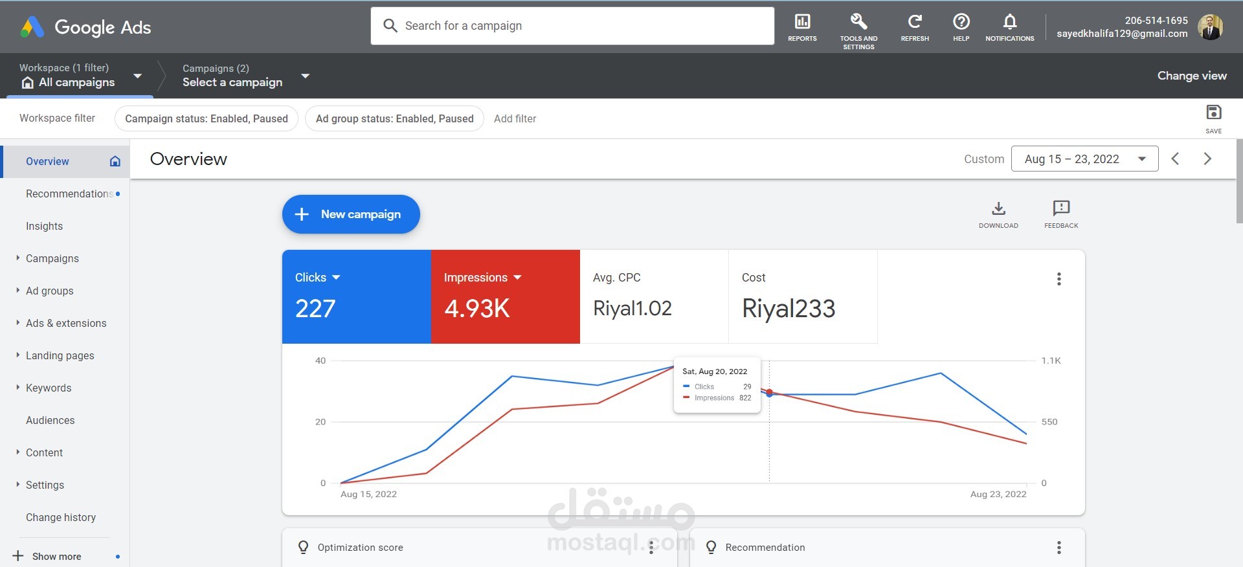1243x567 pixels.
Task: Click the Workspace filter label
Action: tap(57, 118)
